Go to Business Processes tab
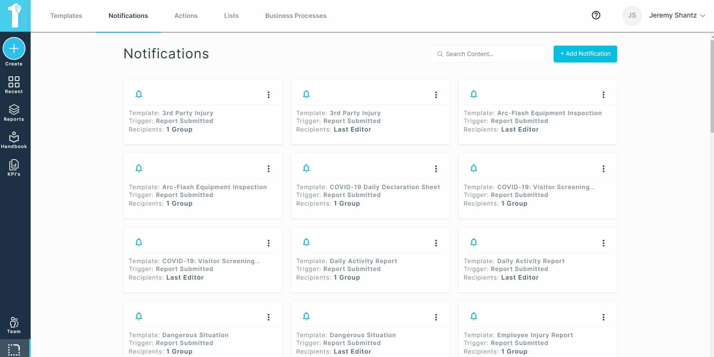This screenshot has width=714, height=357. click(296, 16)
